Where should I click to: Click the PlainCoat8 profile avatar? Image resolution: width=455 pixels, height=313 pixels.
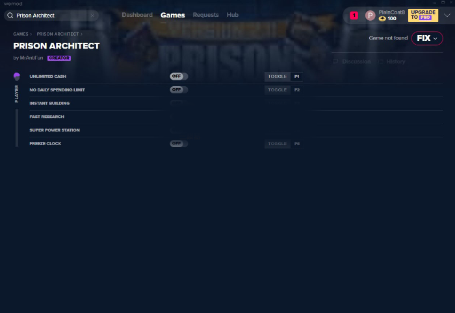pyautogui.click(x=370, y=16)
